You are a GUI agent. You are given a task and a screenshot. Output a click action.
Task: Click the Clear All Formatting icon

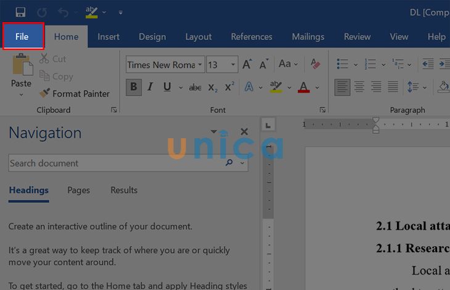point(315,64)
